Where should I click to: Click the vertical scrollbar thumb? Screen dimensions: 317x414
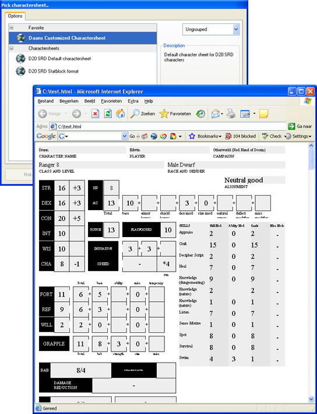[311, 159]
